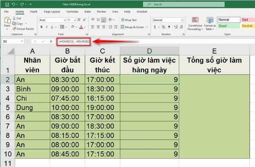Click the Decrease Decimal icon
The height and width of the screenshot is (167, 255).
click(x=181, y=27)
